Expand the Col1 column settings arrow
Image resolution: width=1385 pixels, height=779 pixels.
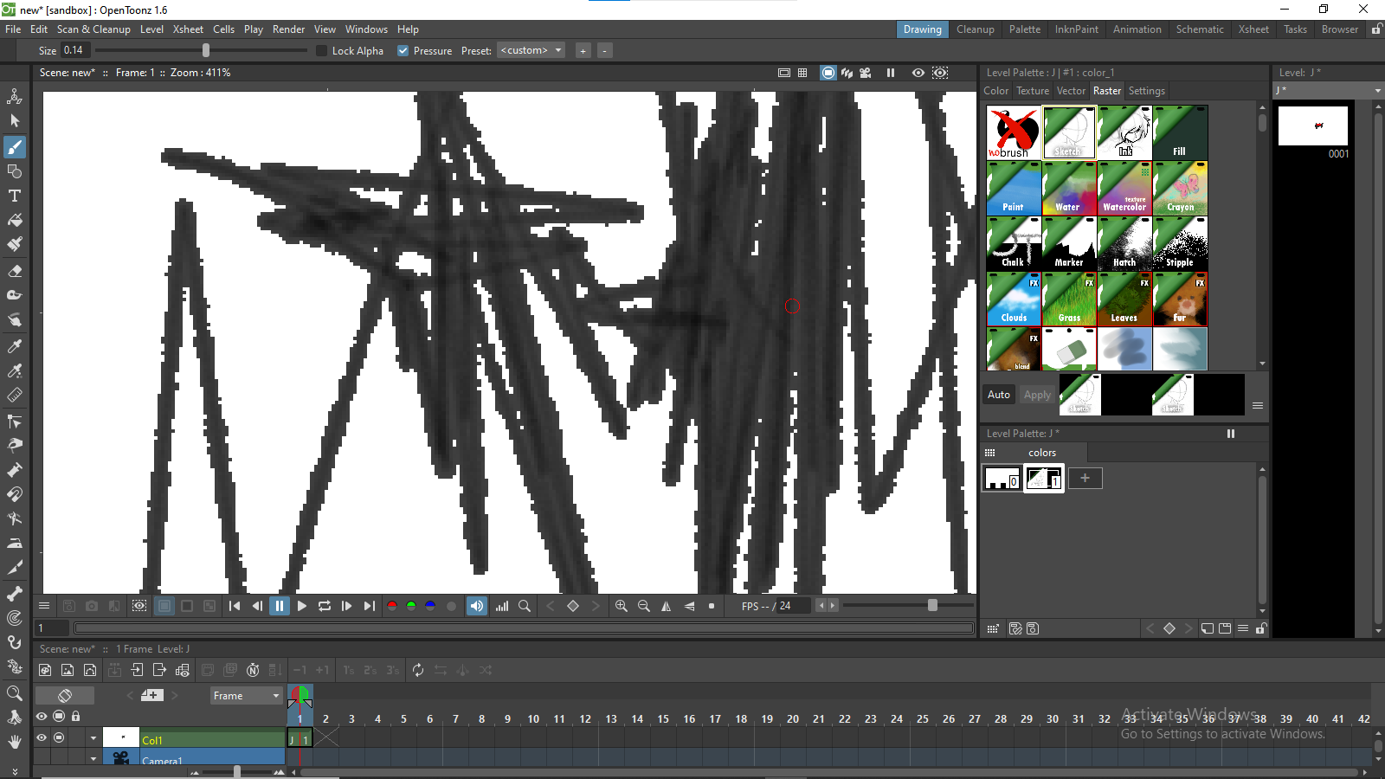[x=93, y=738]
